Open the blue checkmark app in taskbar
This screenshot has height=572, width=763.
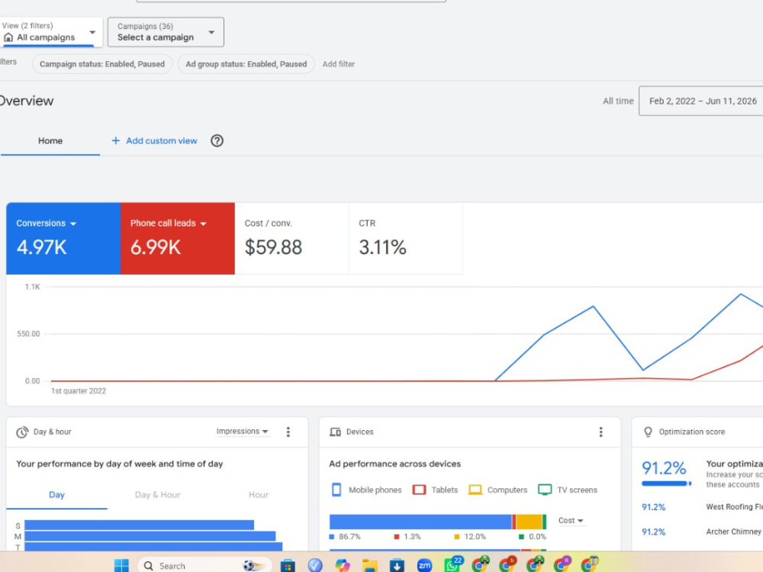315,565
